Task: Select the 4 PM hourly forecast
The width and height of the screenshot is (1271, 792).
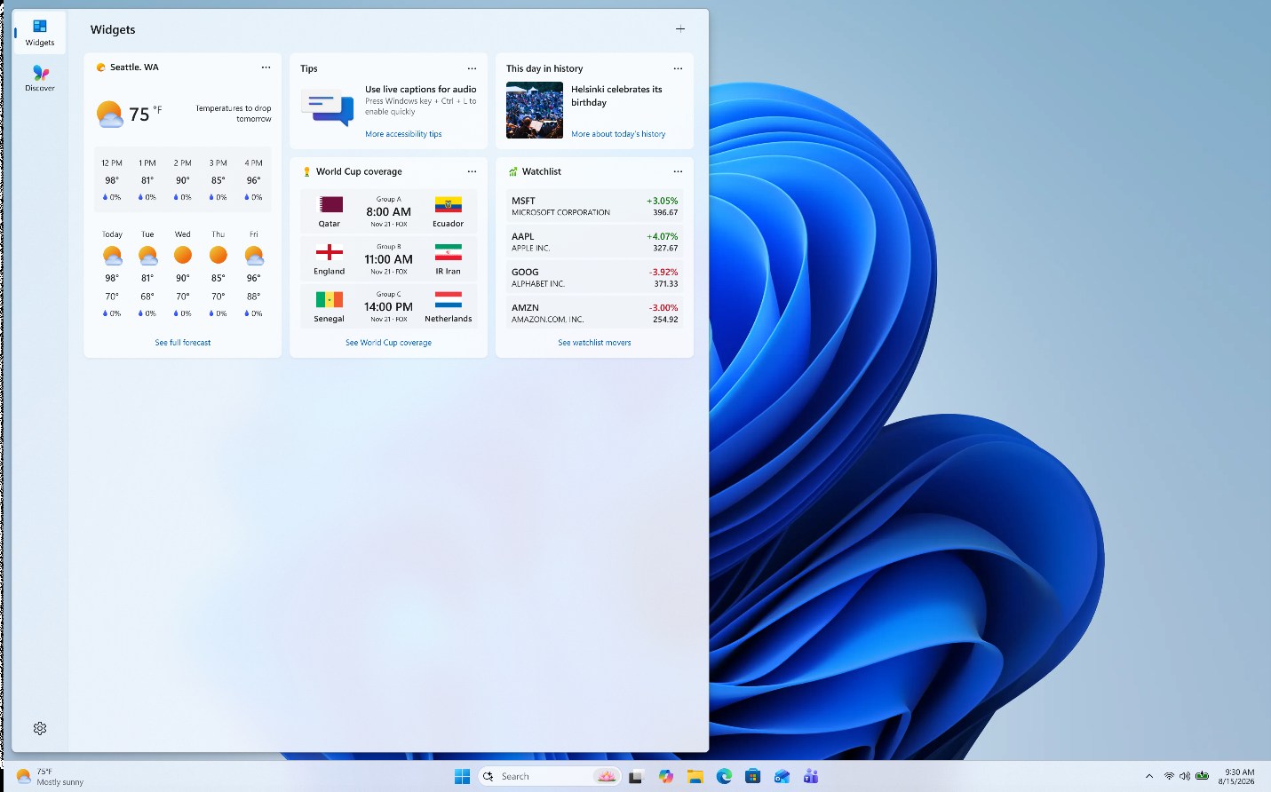Action: (x=254, y=180)
